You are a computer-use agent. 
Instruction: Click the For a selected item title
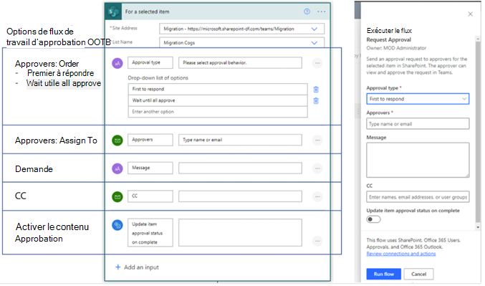(x=148, y=11)
